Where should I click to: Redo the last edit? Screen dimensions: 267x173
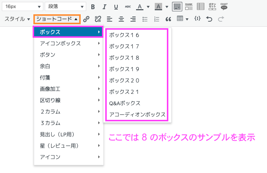221,19
